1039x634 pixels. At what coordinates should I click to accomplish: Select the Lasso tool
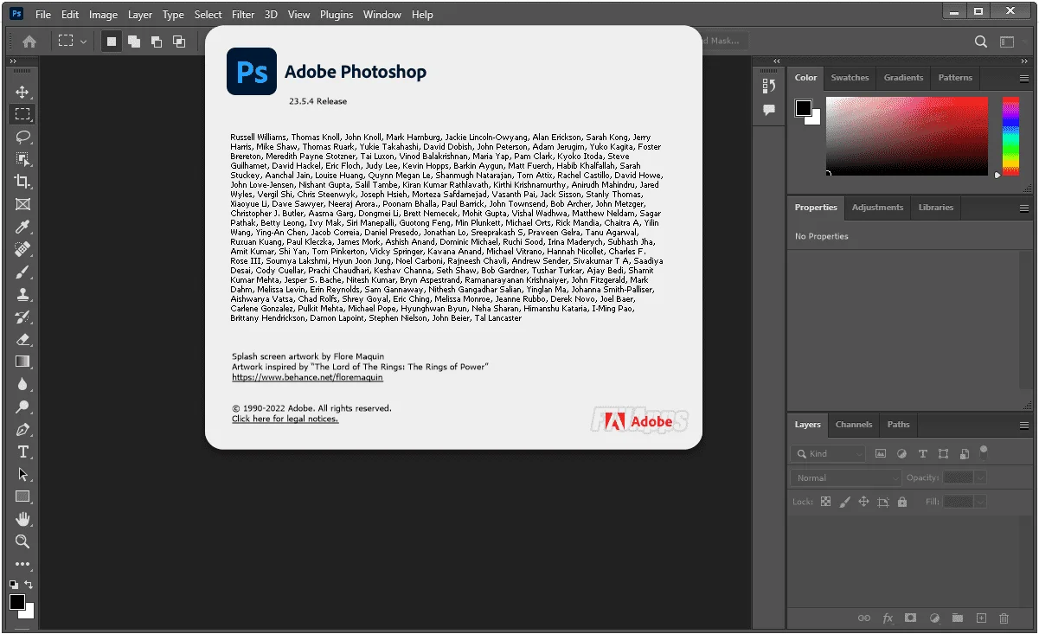pos(22,137)
